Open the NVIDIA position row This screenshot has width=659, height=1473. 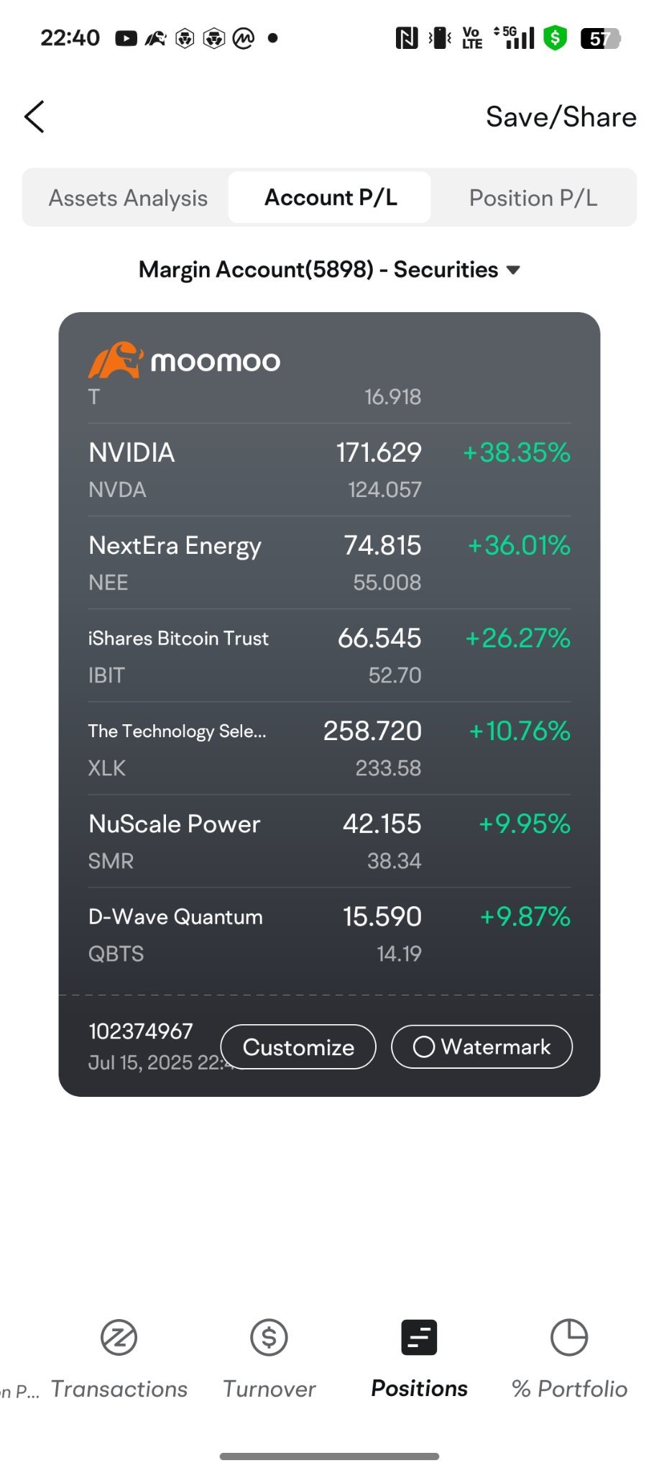click(329, 470)
